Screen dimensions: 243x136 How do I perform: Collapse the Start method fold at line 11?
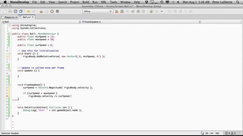pos(10,54)
